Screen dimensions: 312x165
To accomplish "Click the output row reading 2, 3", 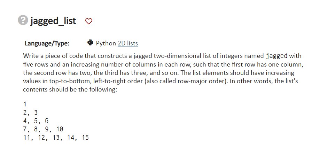I will pos(30,113).
